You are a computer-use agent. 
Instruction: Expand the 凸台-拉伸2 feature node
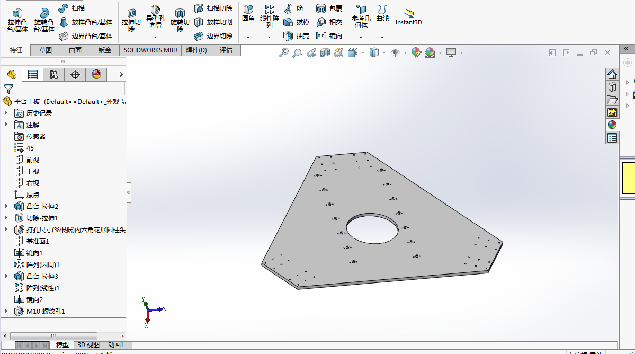pos(6,206)
